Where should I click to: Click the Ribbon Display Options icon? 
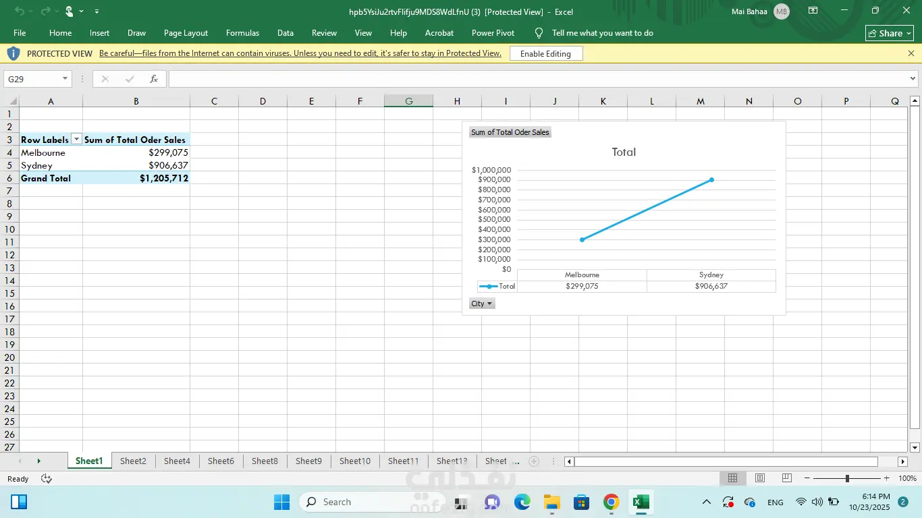(813, 11)
